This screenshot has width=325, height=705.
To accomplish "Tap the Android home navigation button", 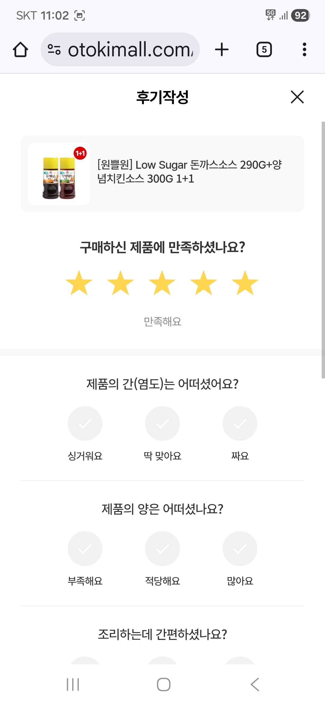I will [x=163, y=685].
